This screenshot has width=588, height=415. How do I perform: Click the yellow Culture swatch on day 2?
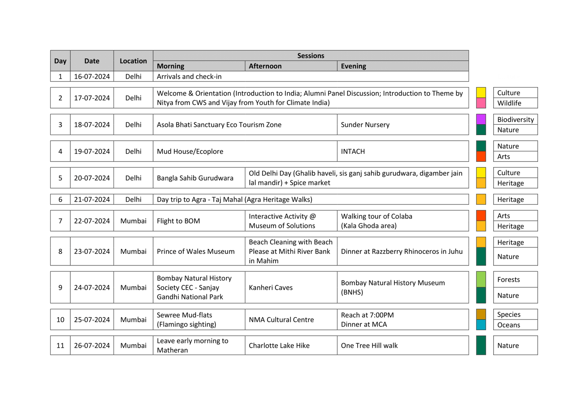point(481,92)
